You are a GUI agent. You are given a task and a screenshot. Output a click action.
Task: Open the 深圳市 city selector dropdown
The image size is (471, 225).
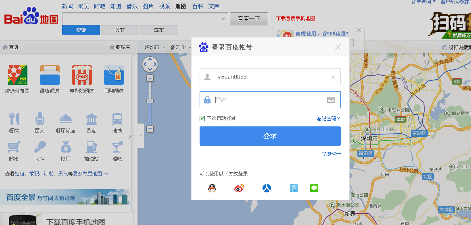155,47
